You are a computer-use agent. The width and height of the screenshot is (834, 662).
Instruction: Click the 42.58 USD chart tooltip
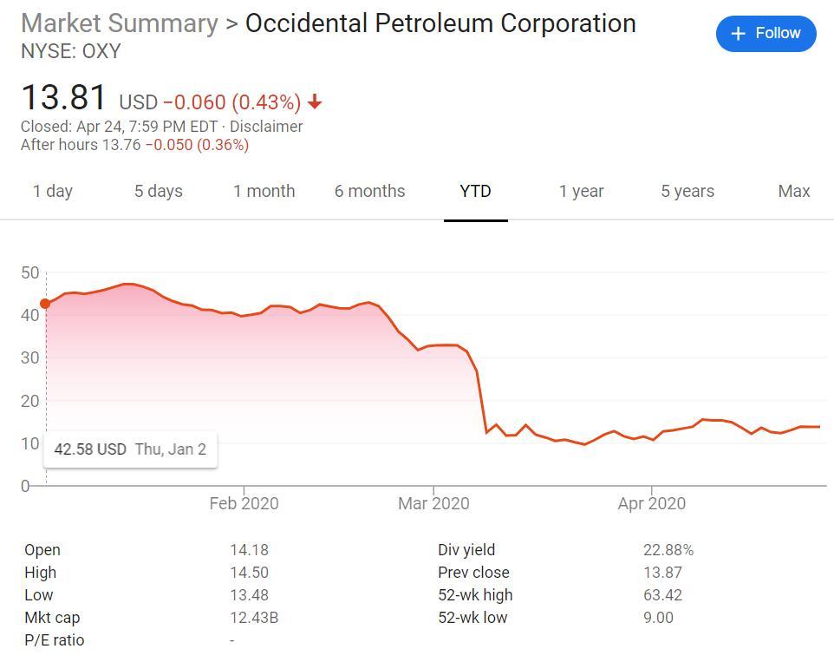click(x=130, y=449)
